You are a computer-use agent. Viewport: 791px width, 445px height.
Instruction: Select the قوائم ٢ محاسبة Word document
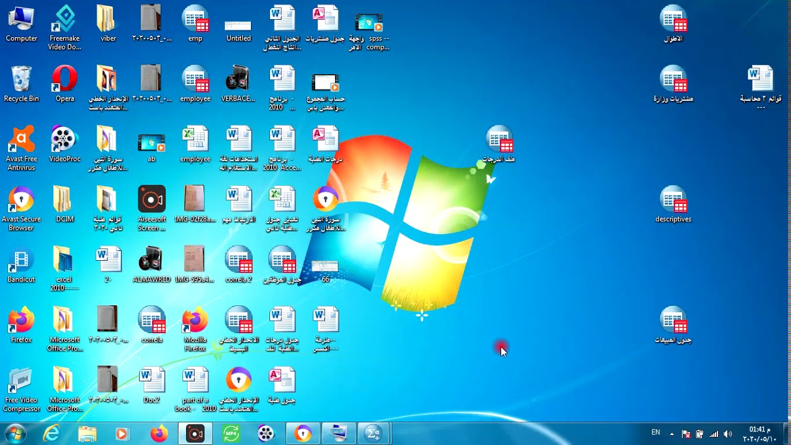pyautogui.click(x=761, y=88)
